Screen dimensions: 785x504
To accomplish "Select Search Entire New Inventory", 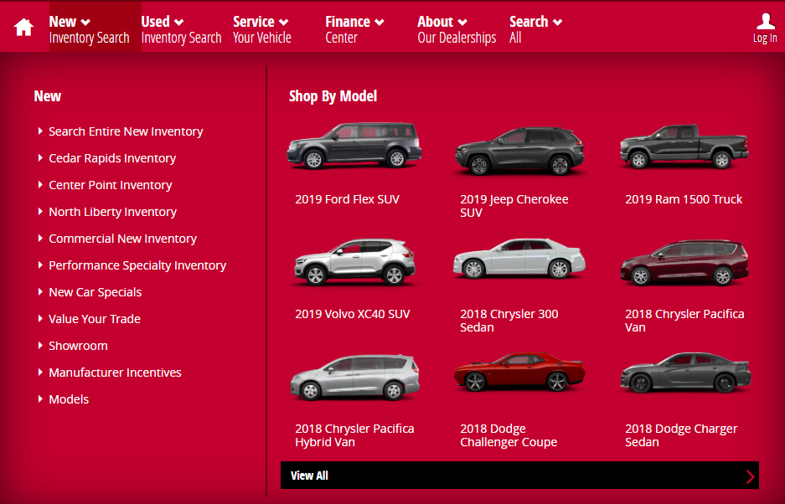I will 125,131.
